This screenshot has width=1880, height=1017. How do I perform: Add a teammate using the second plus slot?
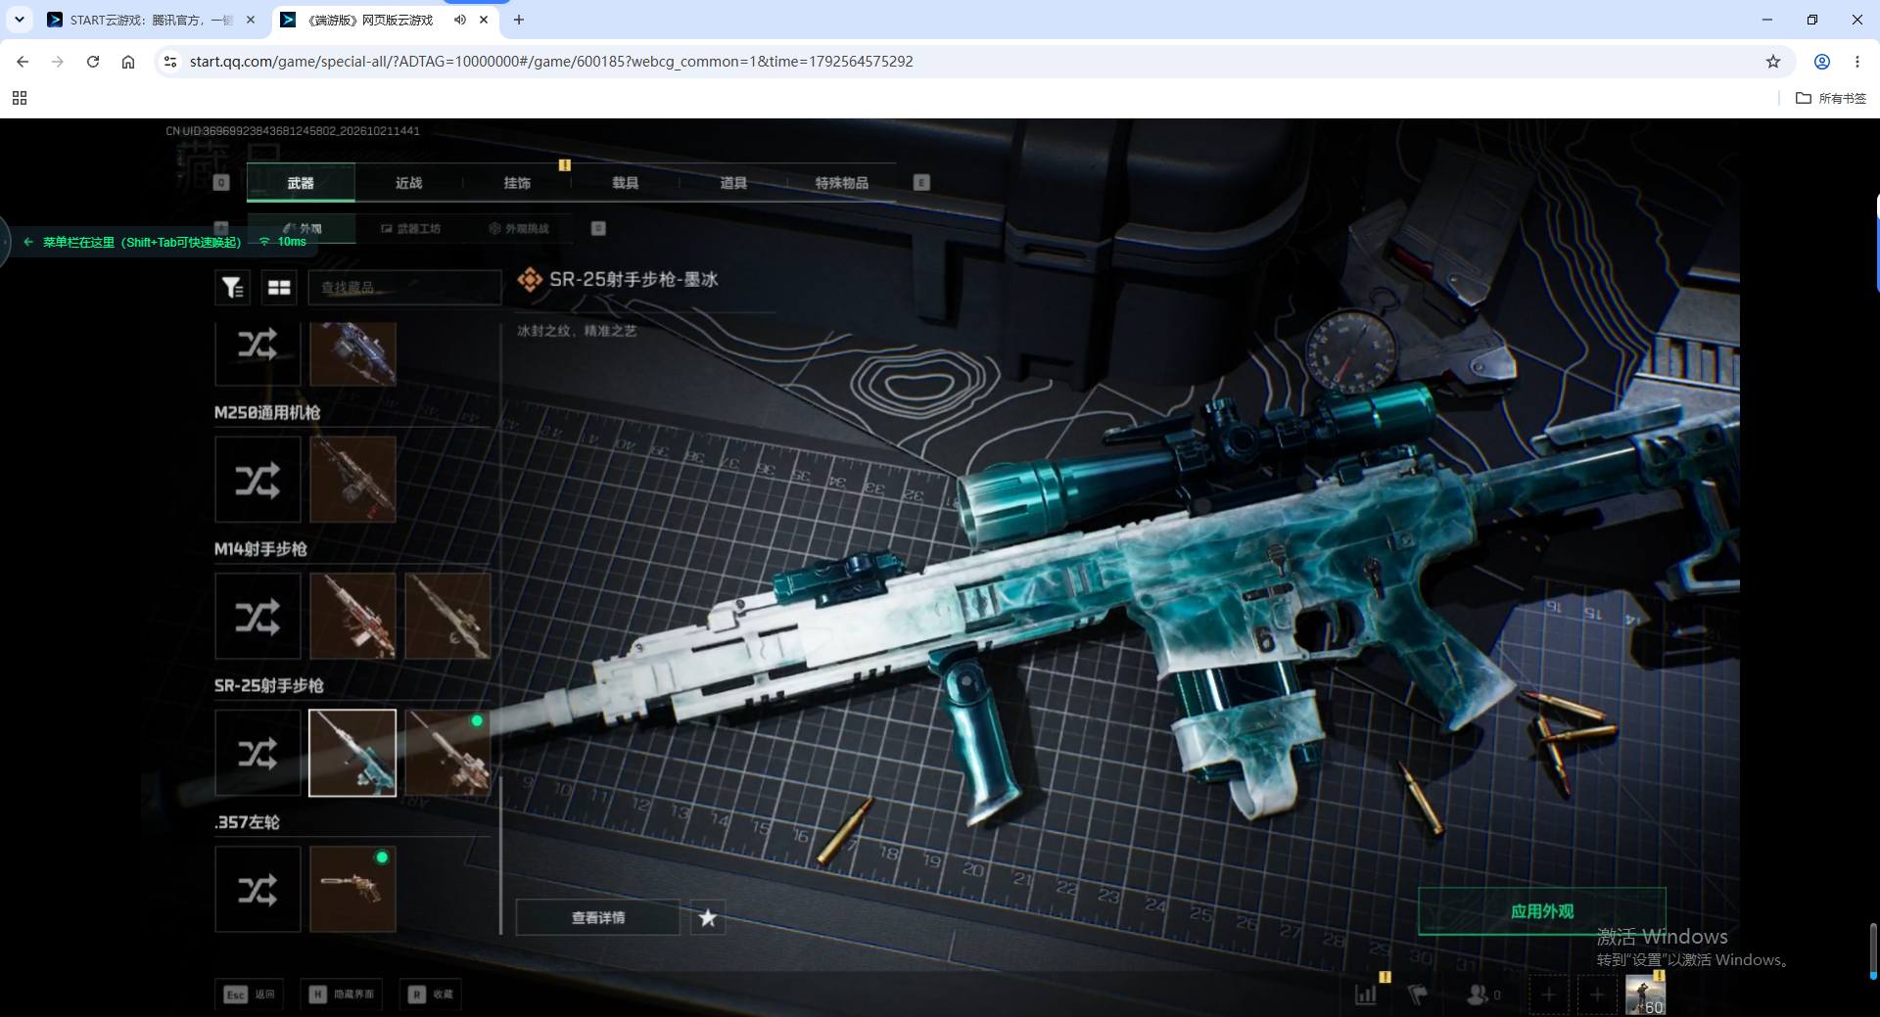(1597, 994)
